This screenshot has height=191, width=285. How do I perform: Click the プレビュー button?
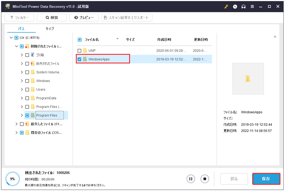coord(84,18)
